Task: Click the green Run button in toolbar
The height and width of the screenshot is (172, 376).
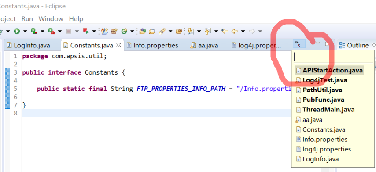Action: tap(17, 31)
